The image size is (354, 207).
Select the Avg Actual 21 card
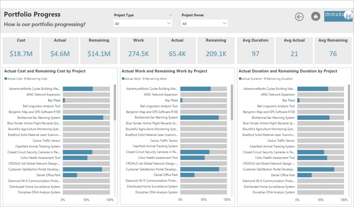coord(294,50)
